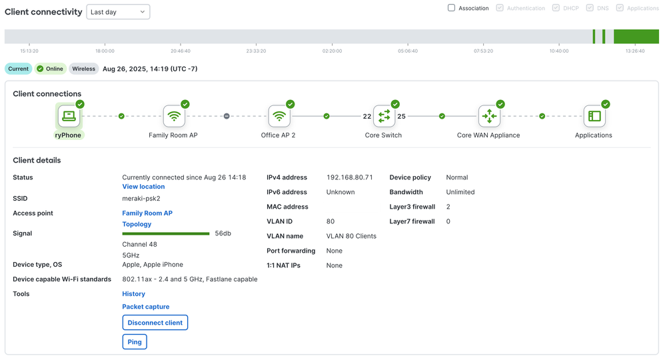Image resolution: width=665 pixels, height=356 pixels.
Task: Click the Wireless badge
Action: (x=83, y=69)
